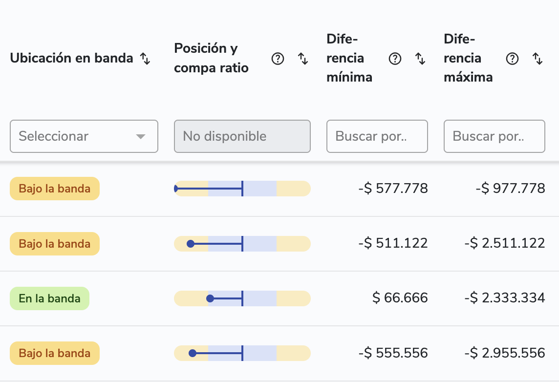
Task: Open the Seleccionar band filter dropdown
Action: click(78, 136)
